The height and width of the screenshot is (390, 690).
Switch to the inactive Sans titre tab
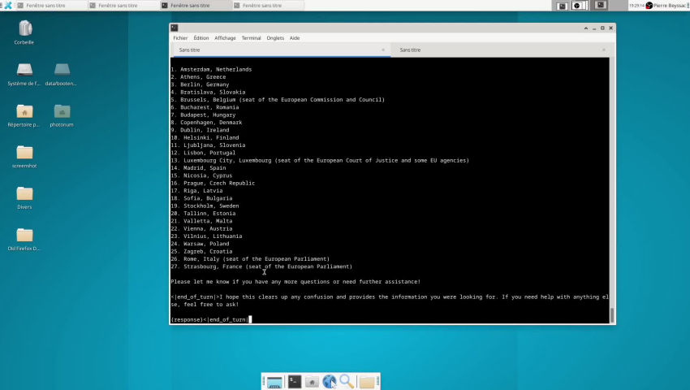pos(500,50)
